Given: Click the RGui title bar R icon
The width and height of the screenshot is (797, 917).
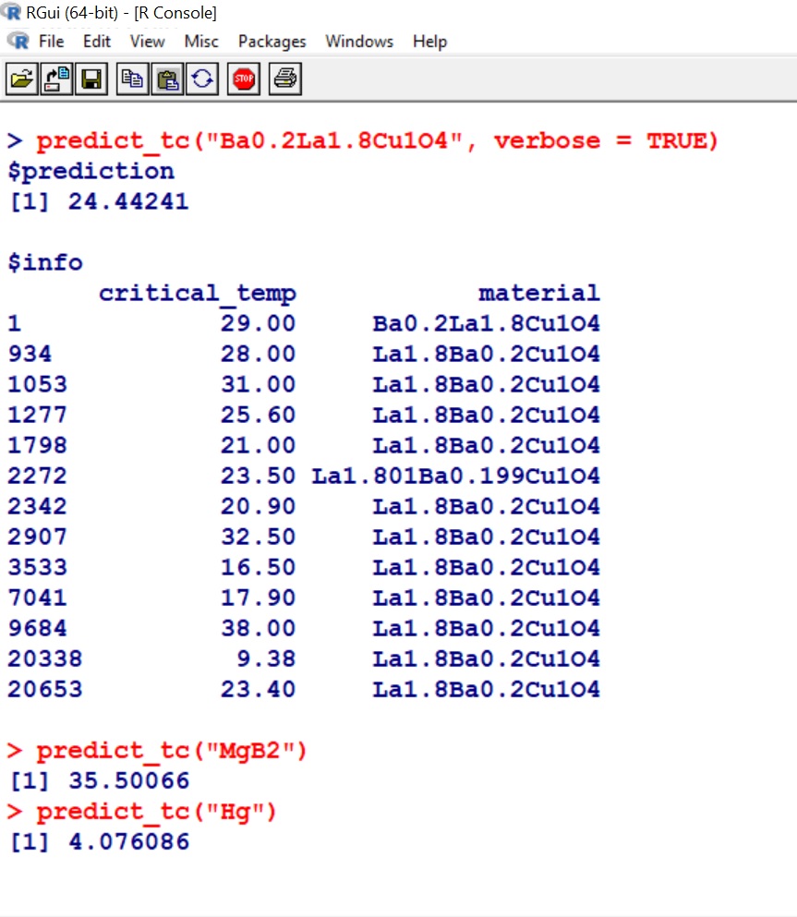Looking at the screenshot, I should (10, 12).
